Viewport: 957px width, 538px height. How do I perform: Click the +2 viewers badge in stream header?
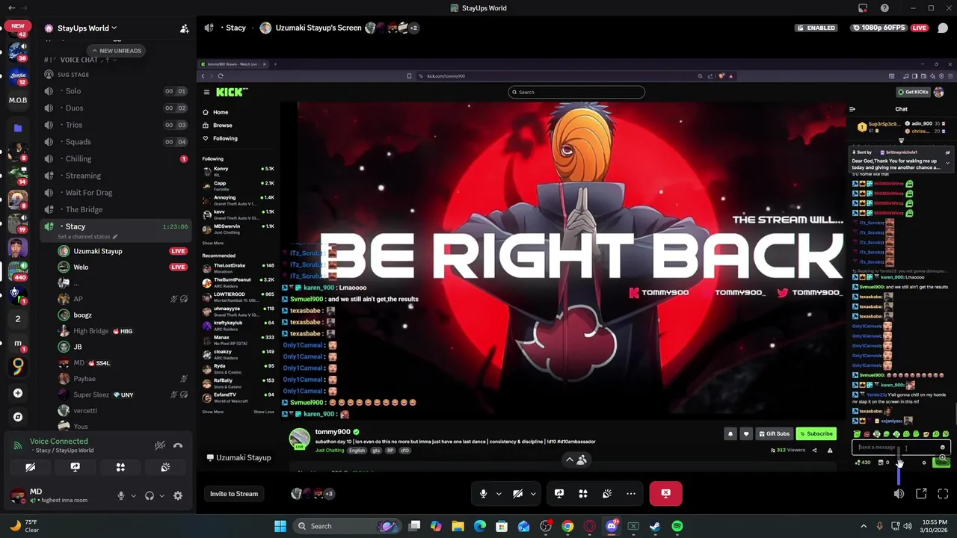coord(413,28)
